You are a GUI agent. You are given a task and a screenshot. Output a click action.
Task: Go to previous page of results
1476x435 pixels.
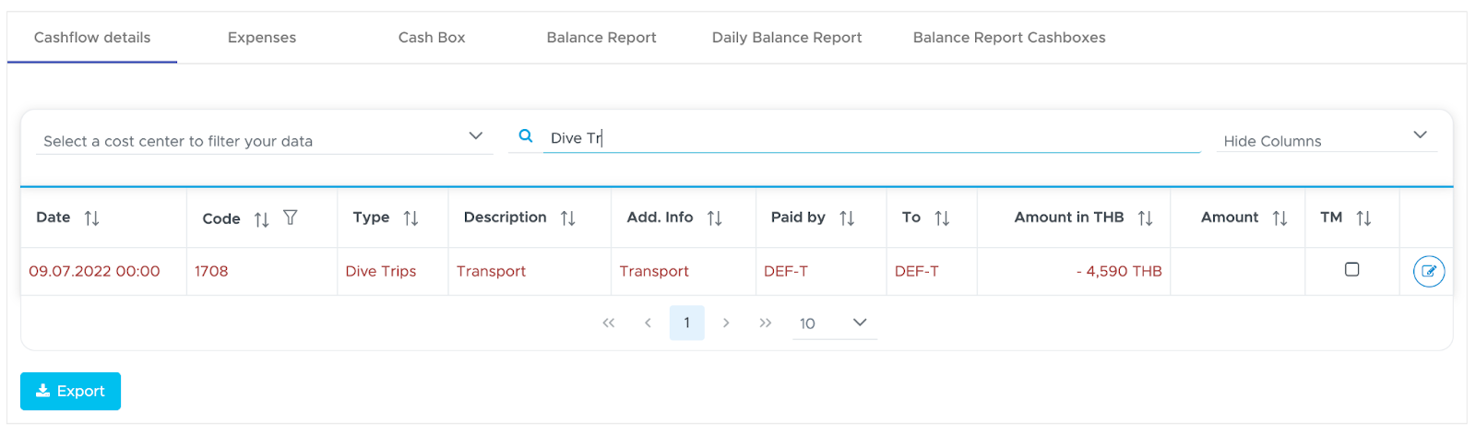[648, 323]
